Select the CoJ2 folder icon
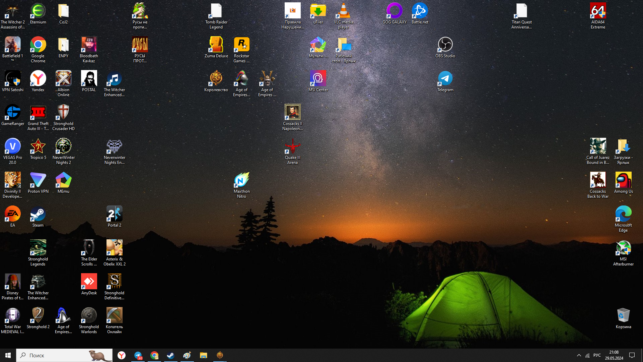Screen dimensions: 643x362 [x=64, y=11]
